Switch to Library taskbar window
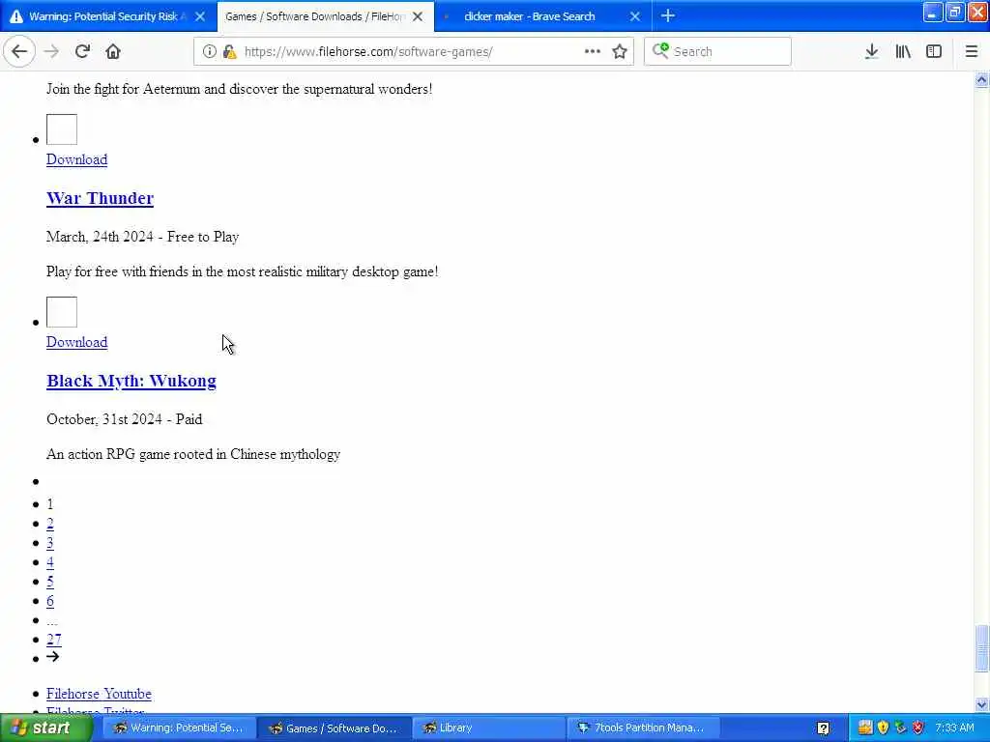 (x=487, y=728)
